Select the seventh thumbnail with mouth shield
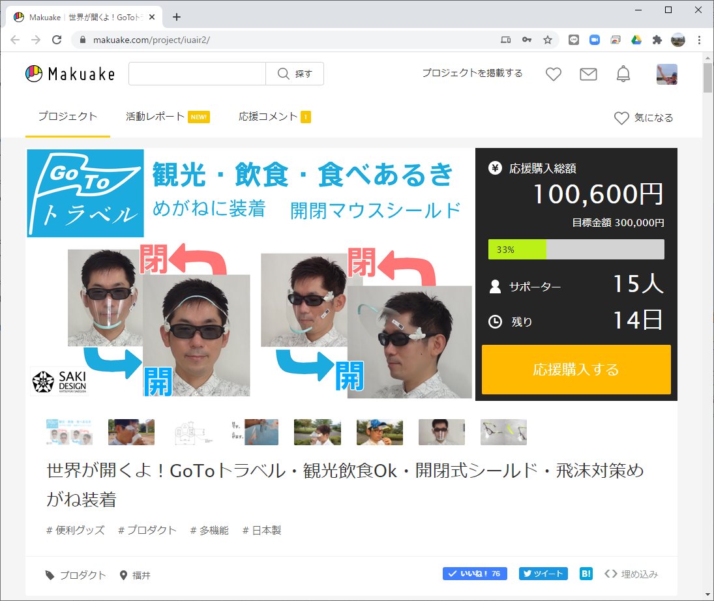The image size is (714, 601). click(x=441, y=432)
